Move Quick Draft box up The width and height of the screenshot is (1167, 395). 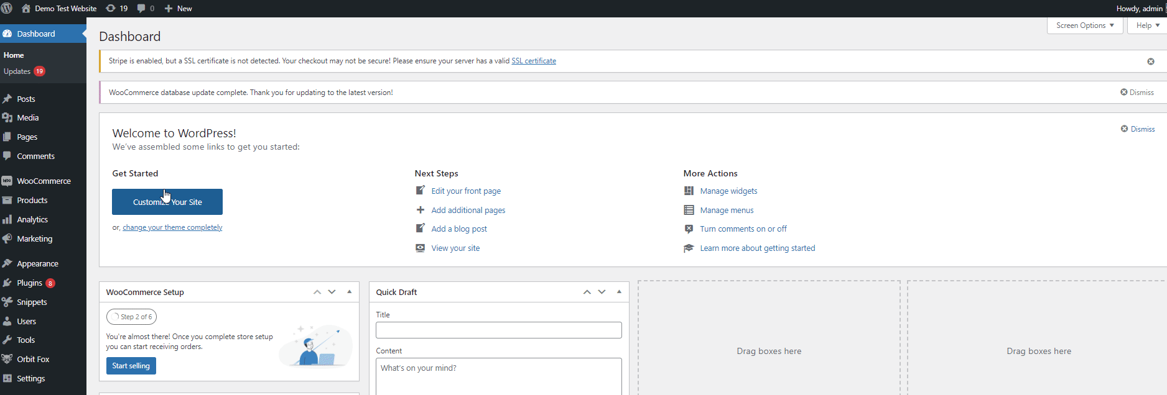point(587,292)
